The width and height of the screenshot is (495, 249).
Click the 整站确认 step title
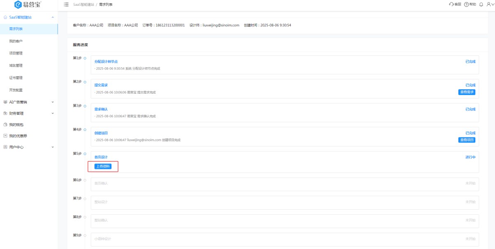tap(101, 221)
